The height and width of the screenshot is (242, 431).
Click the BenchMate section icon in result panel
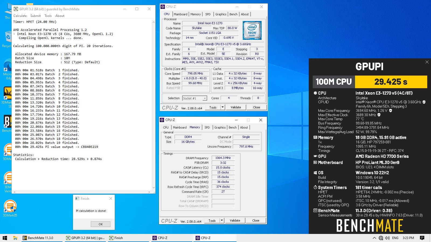point(315,211)
